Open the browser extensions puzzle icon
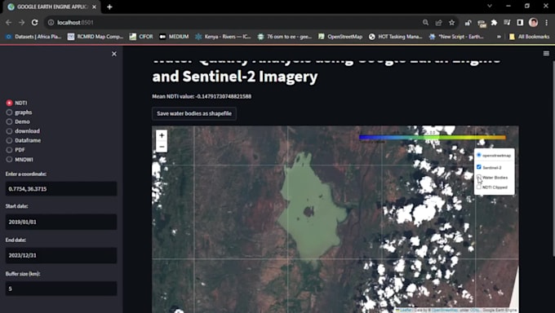Viewport: 555px width, 313px height. click(494, 23)
